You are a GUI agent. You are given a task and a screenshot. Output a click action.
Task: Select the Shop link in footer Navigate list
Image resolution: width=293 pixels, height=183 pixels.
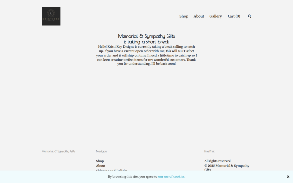point(100,161)
